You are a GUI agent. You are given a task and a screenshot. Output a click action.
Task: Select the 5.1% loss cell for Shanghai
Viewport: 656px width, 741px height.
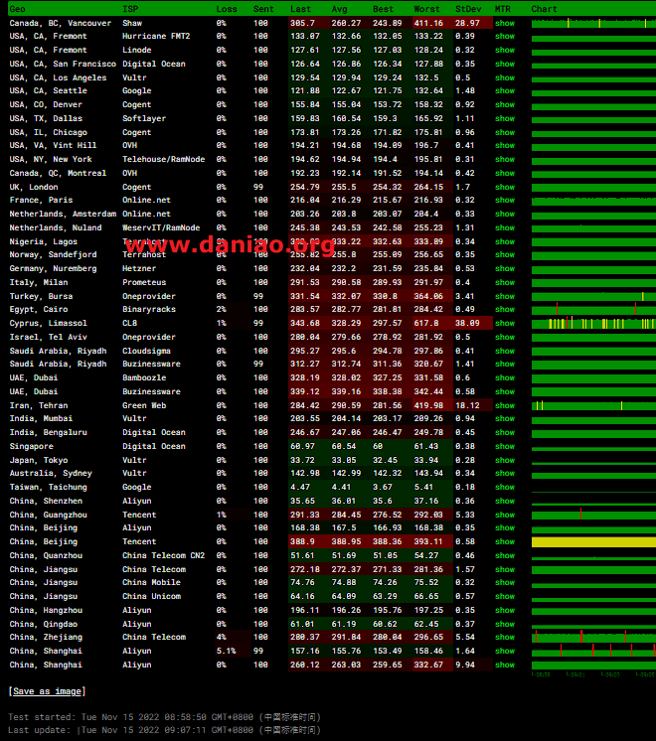[226, 651]
